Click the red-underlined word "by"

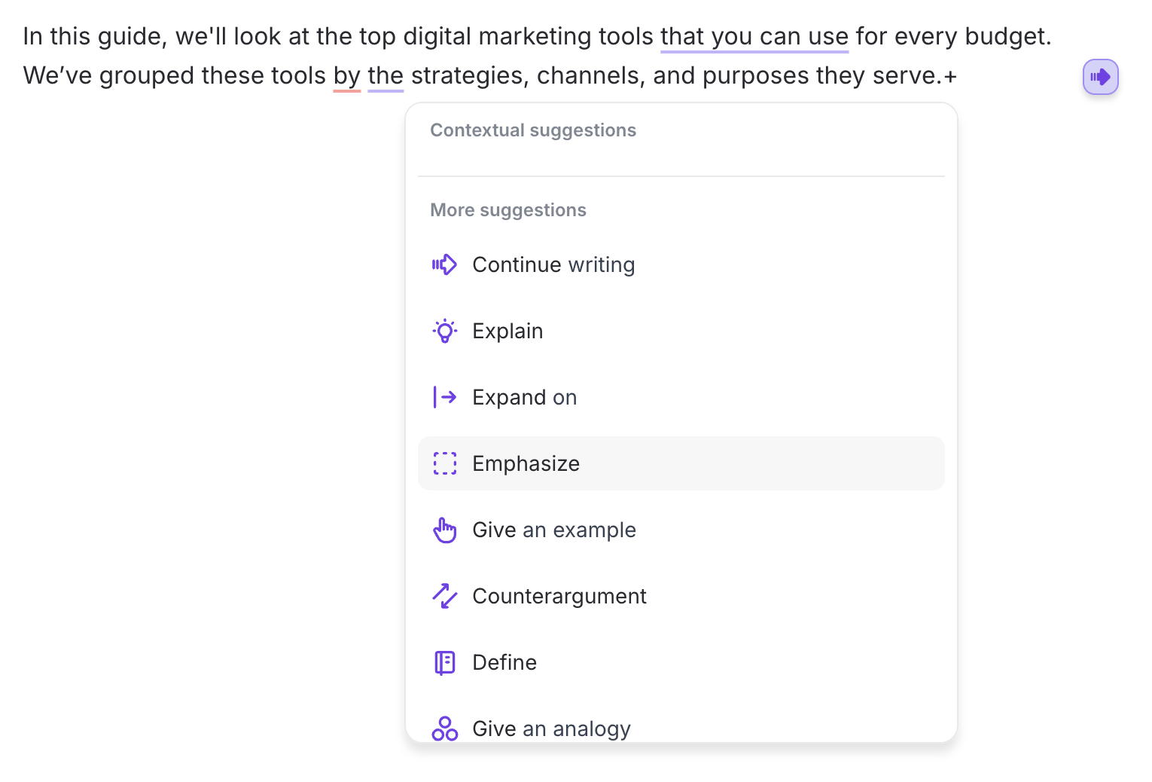(x=347, y=75)
